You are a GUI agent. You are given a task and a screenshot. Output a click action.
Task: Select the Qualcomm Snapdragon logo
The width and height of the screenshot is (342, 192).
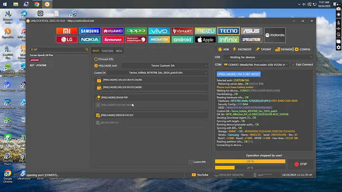click(x=136, y=39)
